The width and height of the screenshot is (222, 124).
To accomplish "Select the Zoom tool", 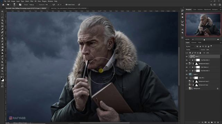I will 2,71.
